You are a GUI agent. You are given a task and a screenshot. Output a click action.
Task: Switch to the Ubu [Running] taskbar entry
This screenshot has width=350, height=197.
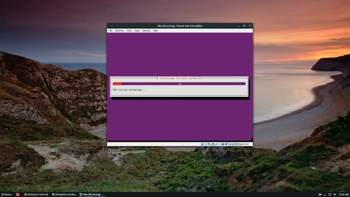pyautogui.click(x=92, y=195)
